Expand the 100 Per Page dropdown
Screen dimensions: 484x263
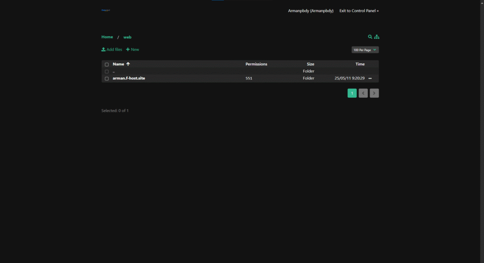(365, 50)
